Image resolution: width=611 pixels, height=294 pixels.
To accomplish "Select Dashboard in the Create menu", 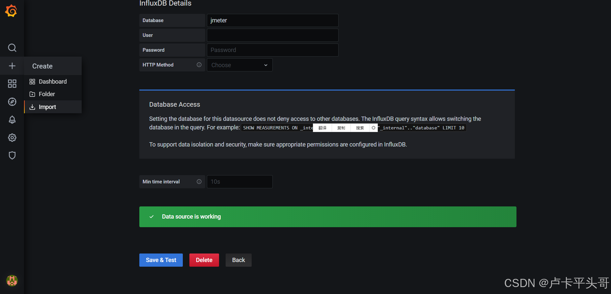I will [x=53, y=82].
